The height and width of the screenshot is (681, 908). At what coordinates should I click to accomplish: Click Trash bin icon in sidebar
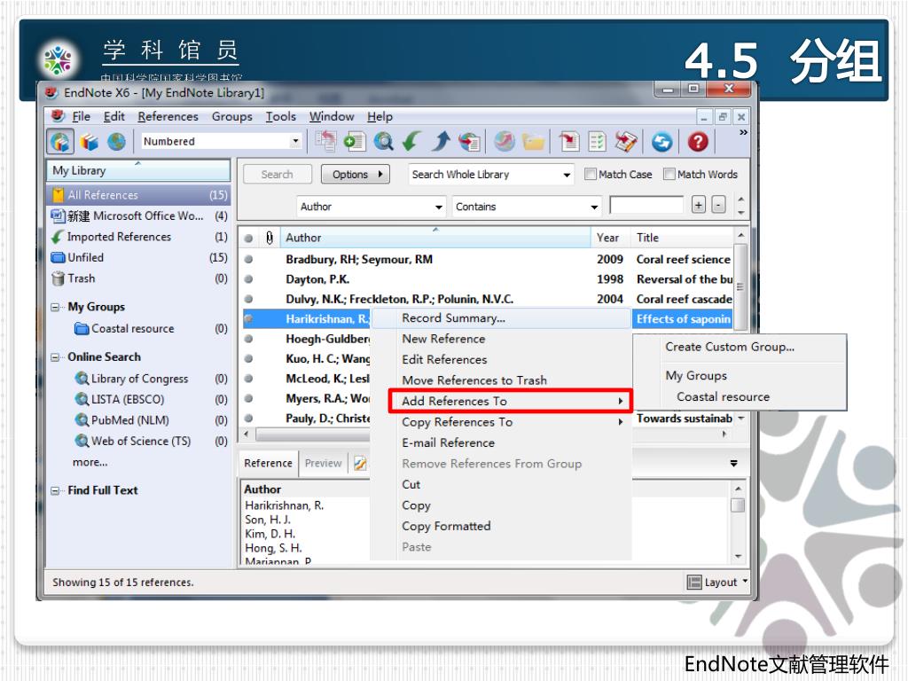point(58,278)
